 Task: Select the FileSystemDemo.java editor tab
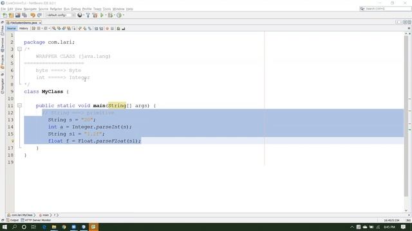tap(23, 23)
